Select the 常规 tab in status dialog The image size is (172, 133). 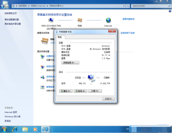click(61, 37)
